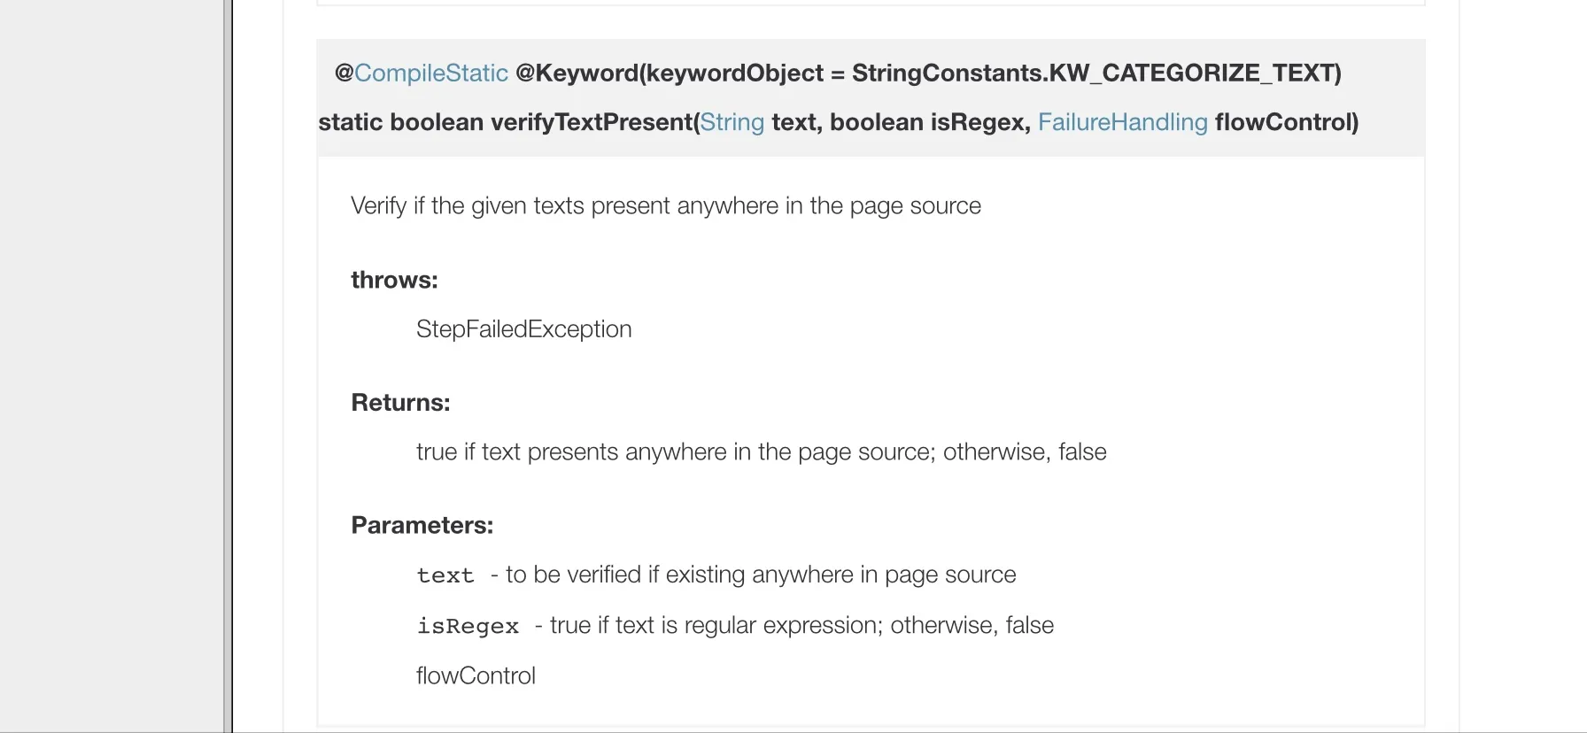The image size is (1587, 733).
Task: Click the 'Parameters:' heading
Action: click(422, 526)
